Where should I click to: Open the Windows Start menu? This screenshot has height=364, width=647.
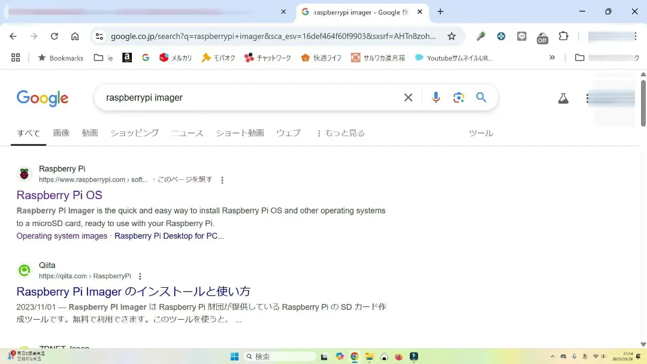[234, 357]
